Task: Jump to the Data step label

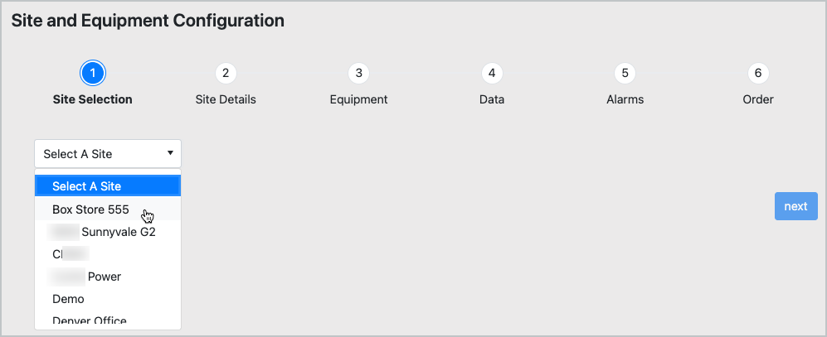Action: (x=492, y=99)
